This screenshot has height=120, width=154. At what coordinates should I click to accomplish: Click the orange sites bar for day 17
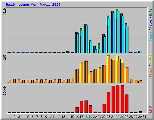(82, 73)
